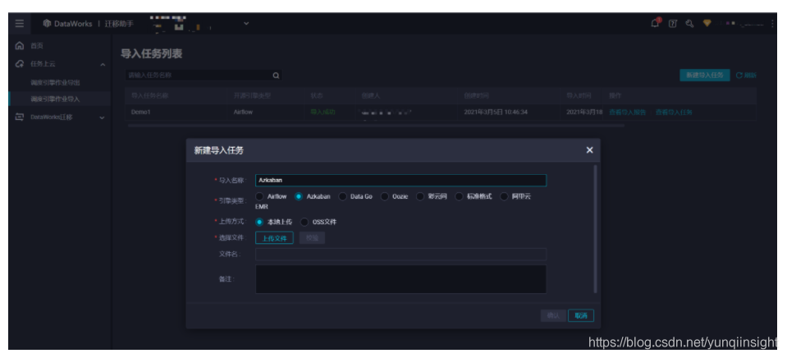Click the 2021年3月5日 10:46:34 cell
The width and height of the screenshot is (787, 358).
coord(496,112)
